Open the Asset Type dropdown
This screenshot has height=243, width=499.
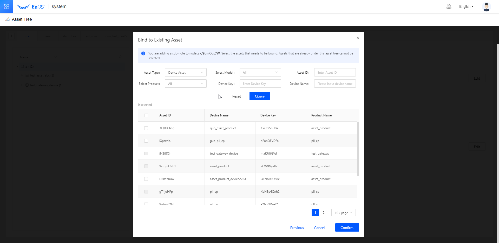[186, 73]
